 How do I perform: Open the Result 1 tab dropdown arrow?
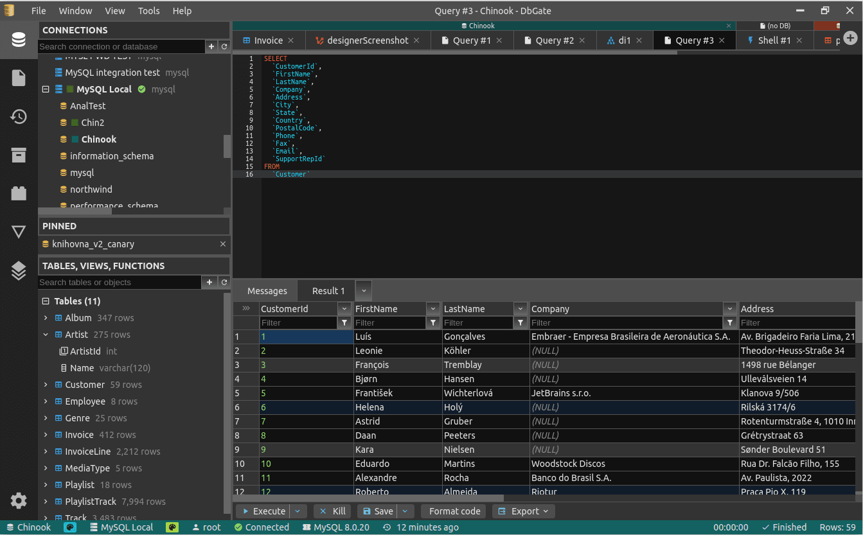[364, 290]
